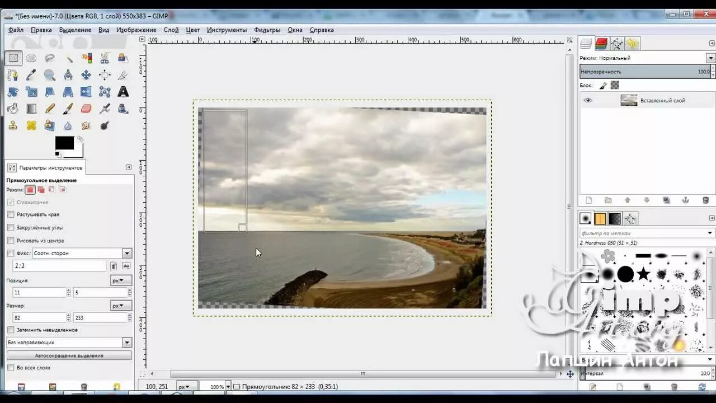Open the Слой menu
The height and width of the screenshot is (403, 716).
click(171, 30)
